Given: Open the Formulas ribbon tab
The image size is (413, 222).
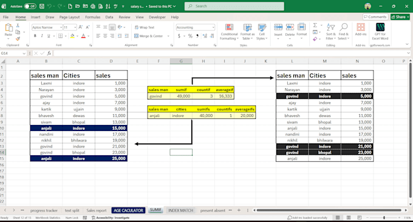Looking at the screenshot, I should tap(93, 17).
